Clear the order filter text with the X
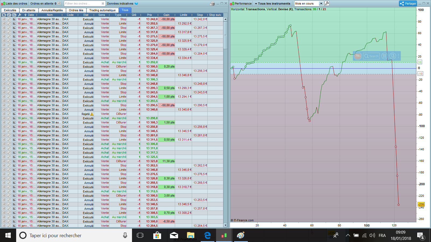 [x=103, y=3]
